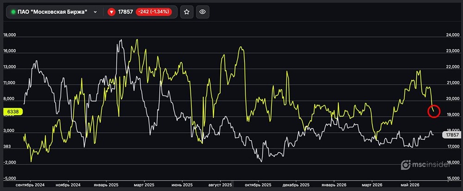Select март 2026 on the time axis
This screenshot has width=463, height=191.
pos(372,185)
